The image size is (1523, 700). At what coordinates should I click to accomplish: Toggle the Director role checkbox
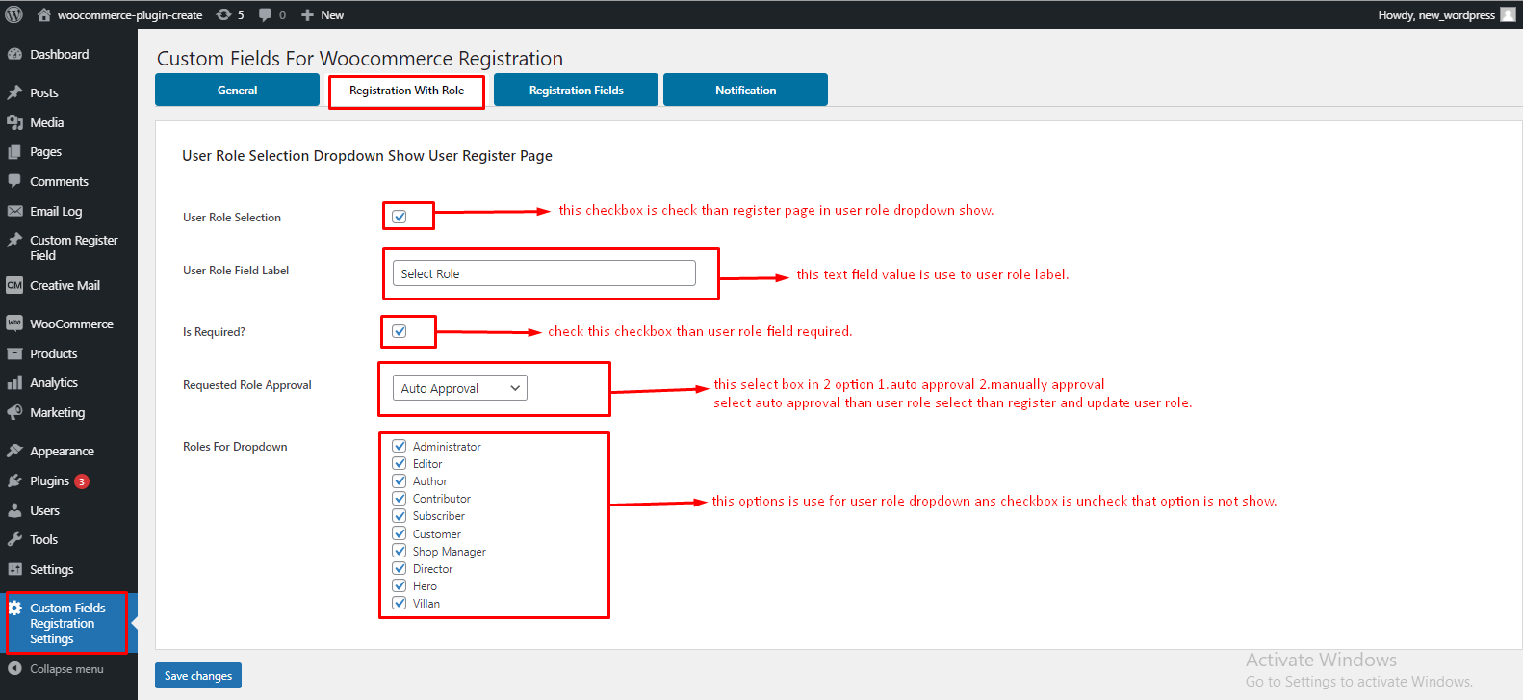400,568
